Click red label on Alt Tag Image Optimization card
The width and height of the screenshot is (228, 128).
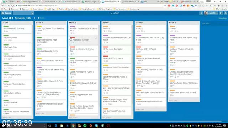(106, 47)
